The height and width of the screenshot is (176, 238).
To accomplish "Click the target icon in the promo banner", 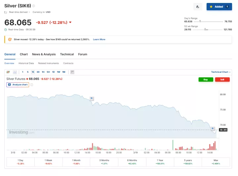I will pos(10,39).
